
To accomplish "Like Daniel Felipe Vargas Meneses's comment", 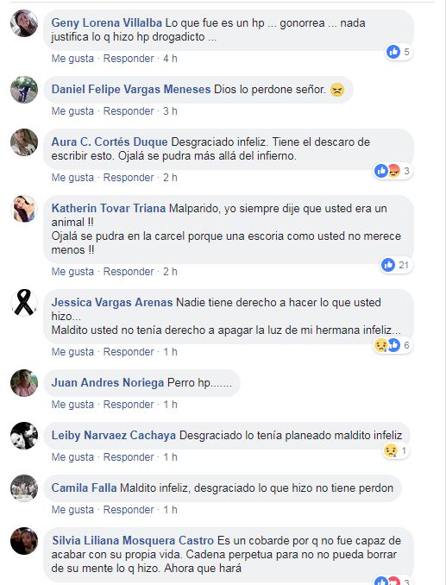I will click(72, 111).
